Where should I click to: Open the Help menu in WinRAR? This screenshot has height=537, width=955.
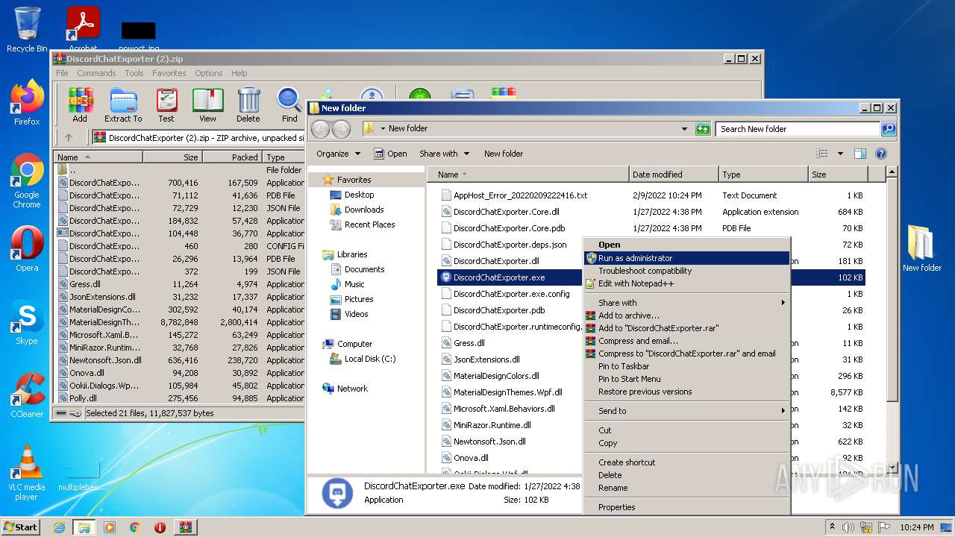(x=239, y=73)
